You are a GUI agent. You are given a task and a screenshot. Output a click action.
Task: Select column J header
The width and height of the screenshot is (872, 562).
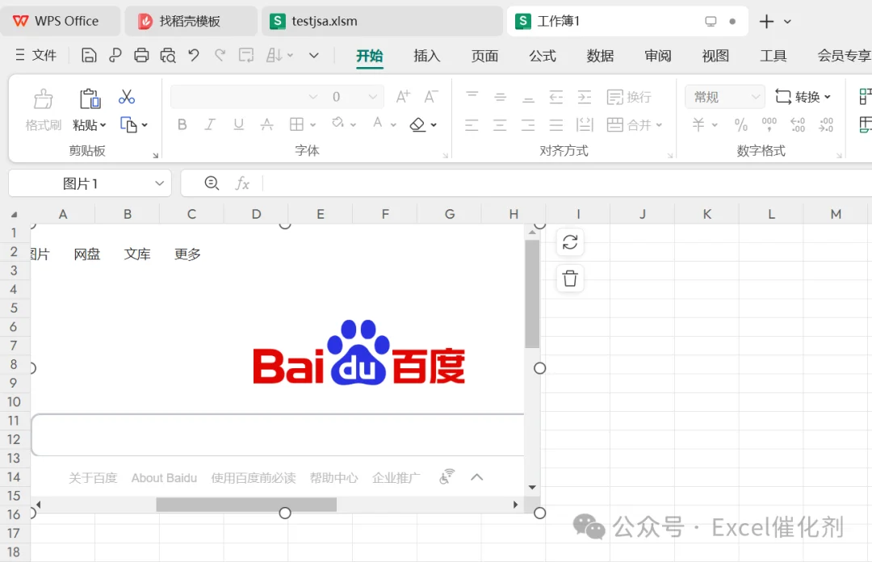[643, 214]
